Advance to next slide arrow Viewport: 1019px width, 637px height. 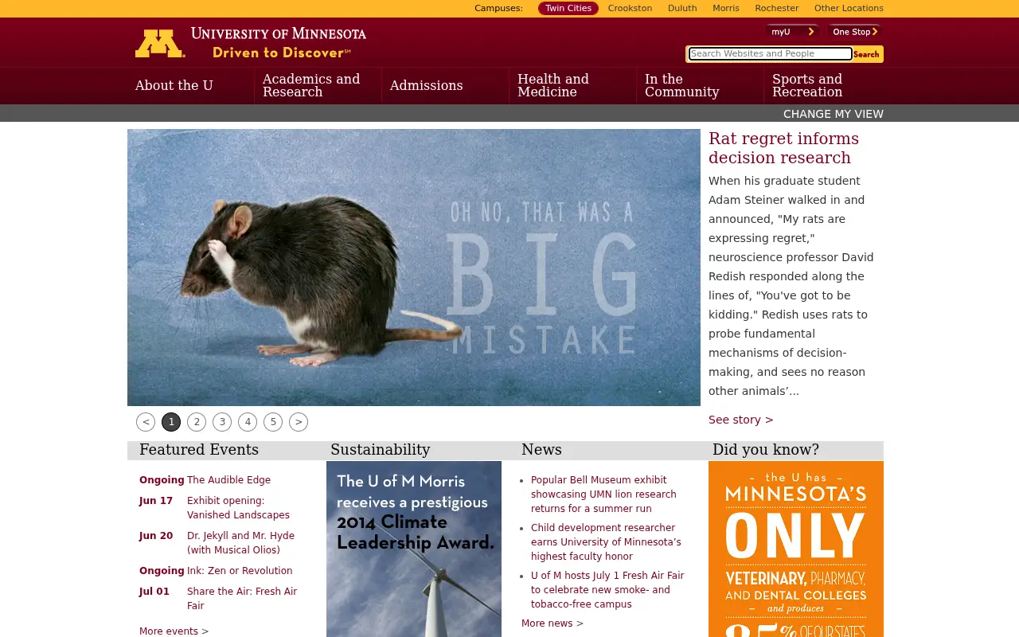click(299, 422)
